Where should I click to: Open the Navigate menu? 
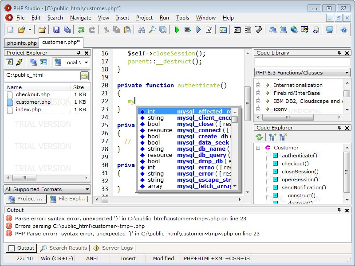tap(80, 18)
